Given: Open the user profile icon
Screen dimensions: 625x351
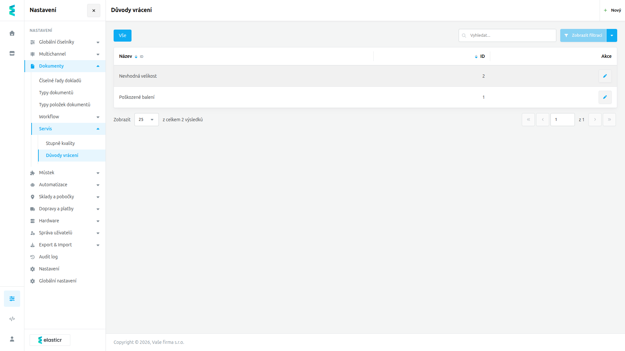Looking at the screenshot, I should tap(12, 339).
